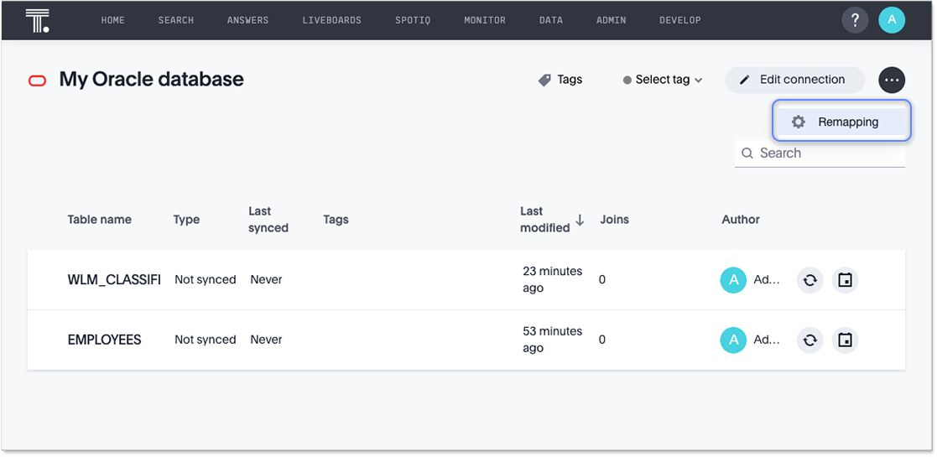Screen dimensions: 937x457
Task: Click the sync icon for WLM_CLASSIFI row
Action: [x=809, y=280]
